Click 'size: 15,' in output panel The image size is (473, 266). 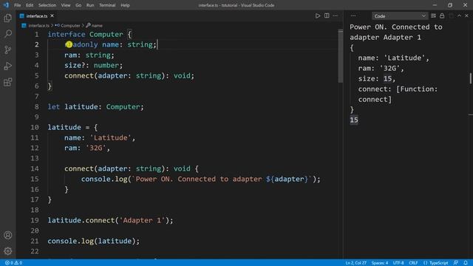(x=376, y=79)
